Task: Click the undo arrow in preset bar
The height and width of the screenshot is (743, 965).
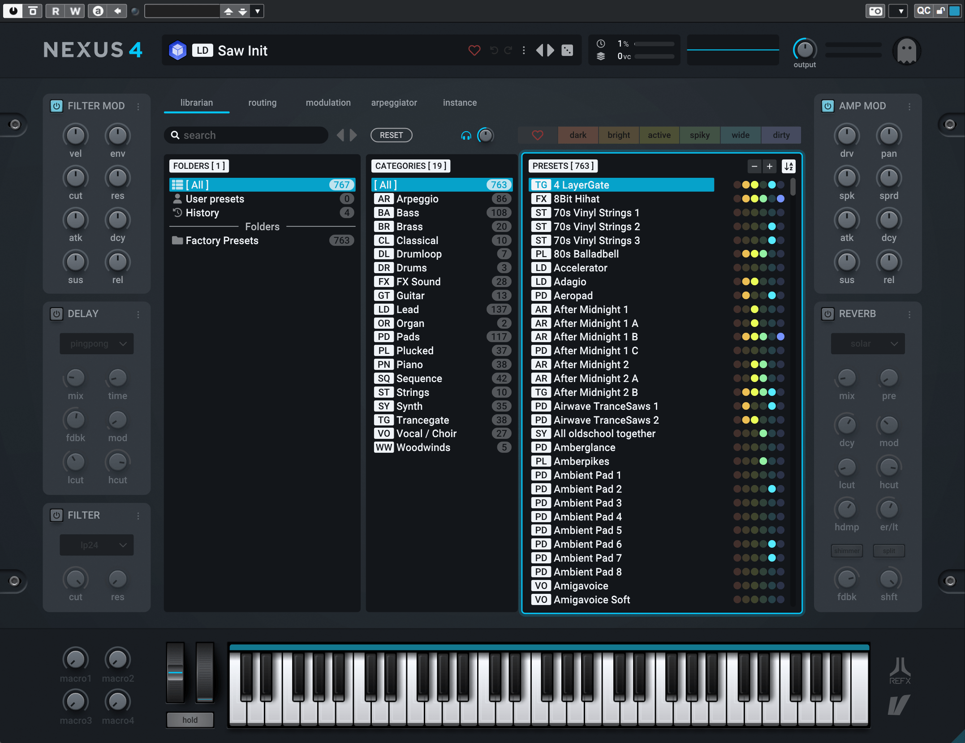Action: click(494, 50)
